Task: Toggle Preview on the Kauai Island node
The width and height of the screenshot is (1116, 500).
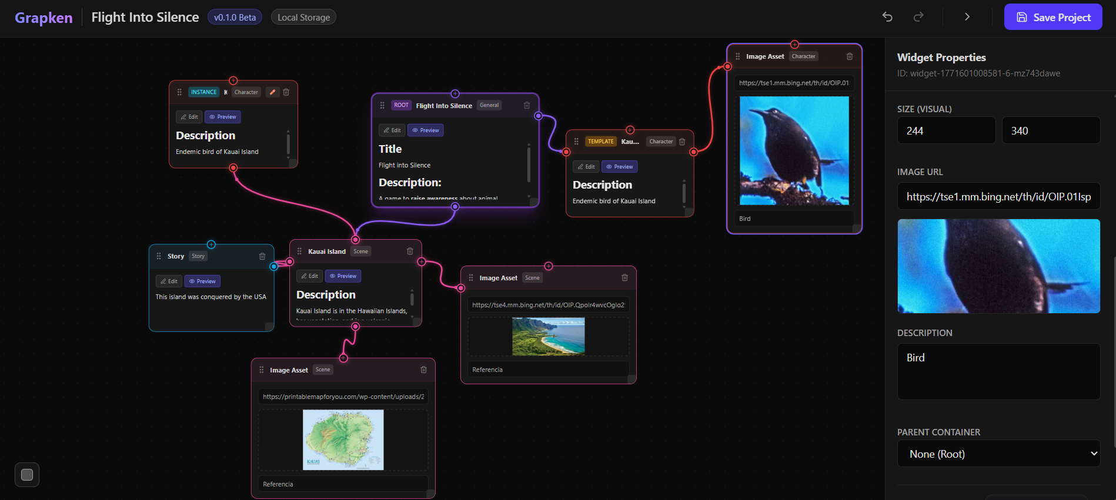Action: tap(343, 276)
